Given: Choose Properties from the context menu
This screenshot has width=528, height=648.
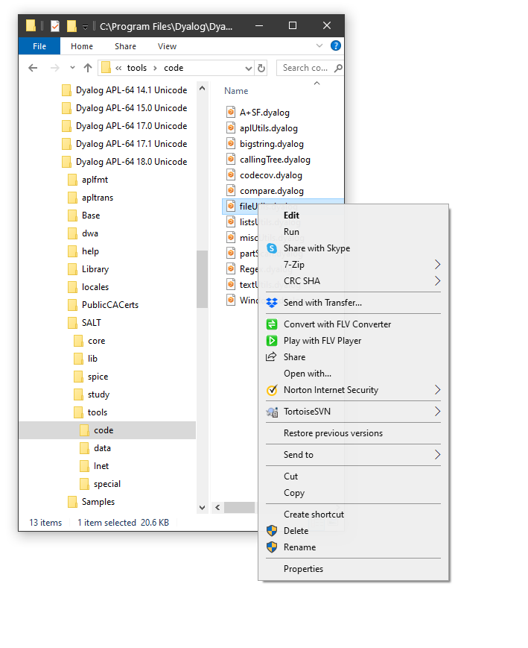Looking at the screenshot, I should coord(303,569).
